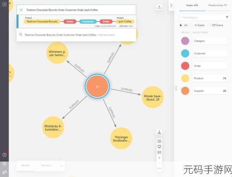Click the yellow Product color swatch
Viewport: 232px width, 177px height.
click(x=185, y=78)
